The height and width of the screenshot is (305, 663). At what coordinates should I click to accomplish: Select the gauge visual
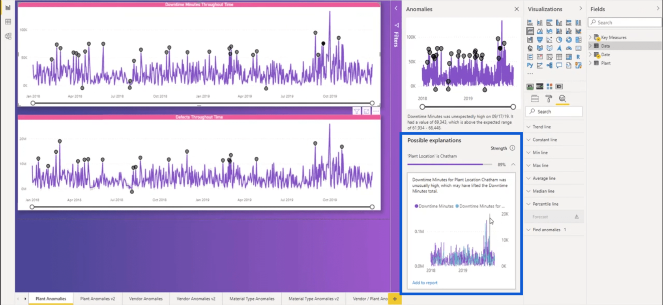(569, 48)
